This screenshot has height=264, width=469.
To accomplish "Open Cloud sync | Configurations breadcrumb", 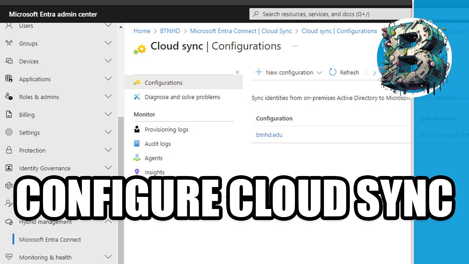I will tap(339, 31).
